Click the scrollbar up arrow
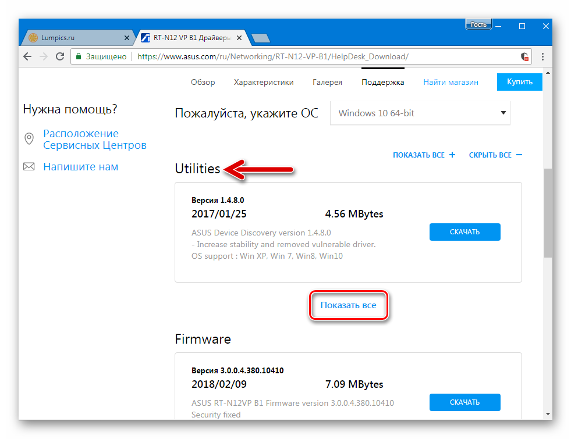This screenshot has height=439, width=571. [x=548, y=73]
